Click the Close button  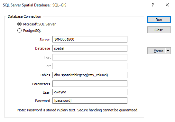tap(159, 30)
